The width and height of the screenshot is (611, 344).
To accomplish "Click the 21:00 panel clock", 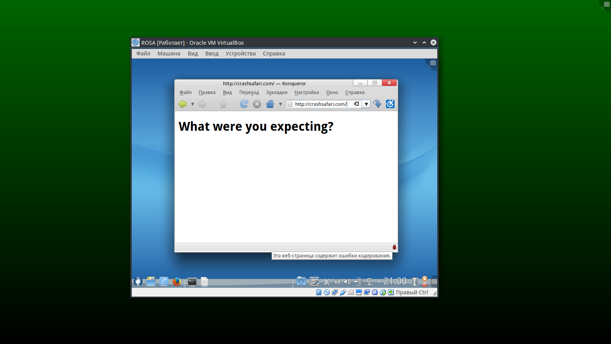I will (x=395, y=281).
